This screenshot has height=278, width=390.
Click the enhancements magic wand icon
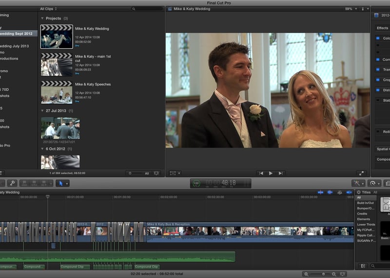(357, 183)
